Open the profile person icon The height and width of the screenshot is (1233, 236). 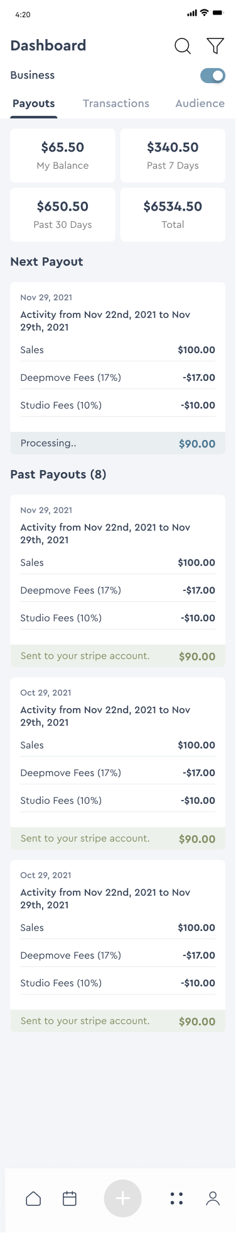(x=213, y=1198)
